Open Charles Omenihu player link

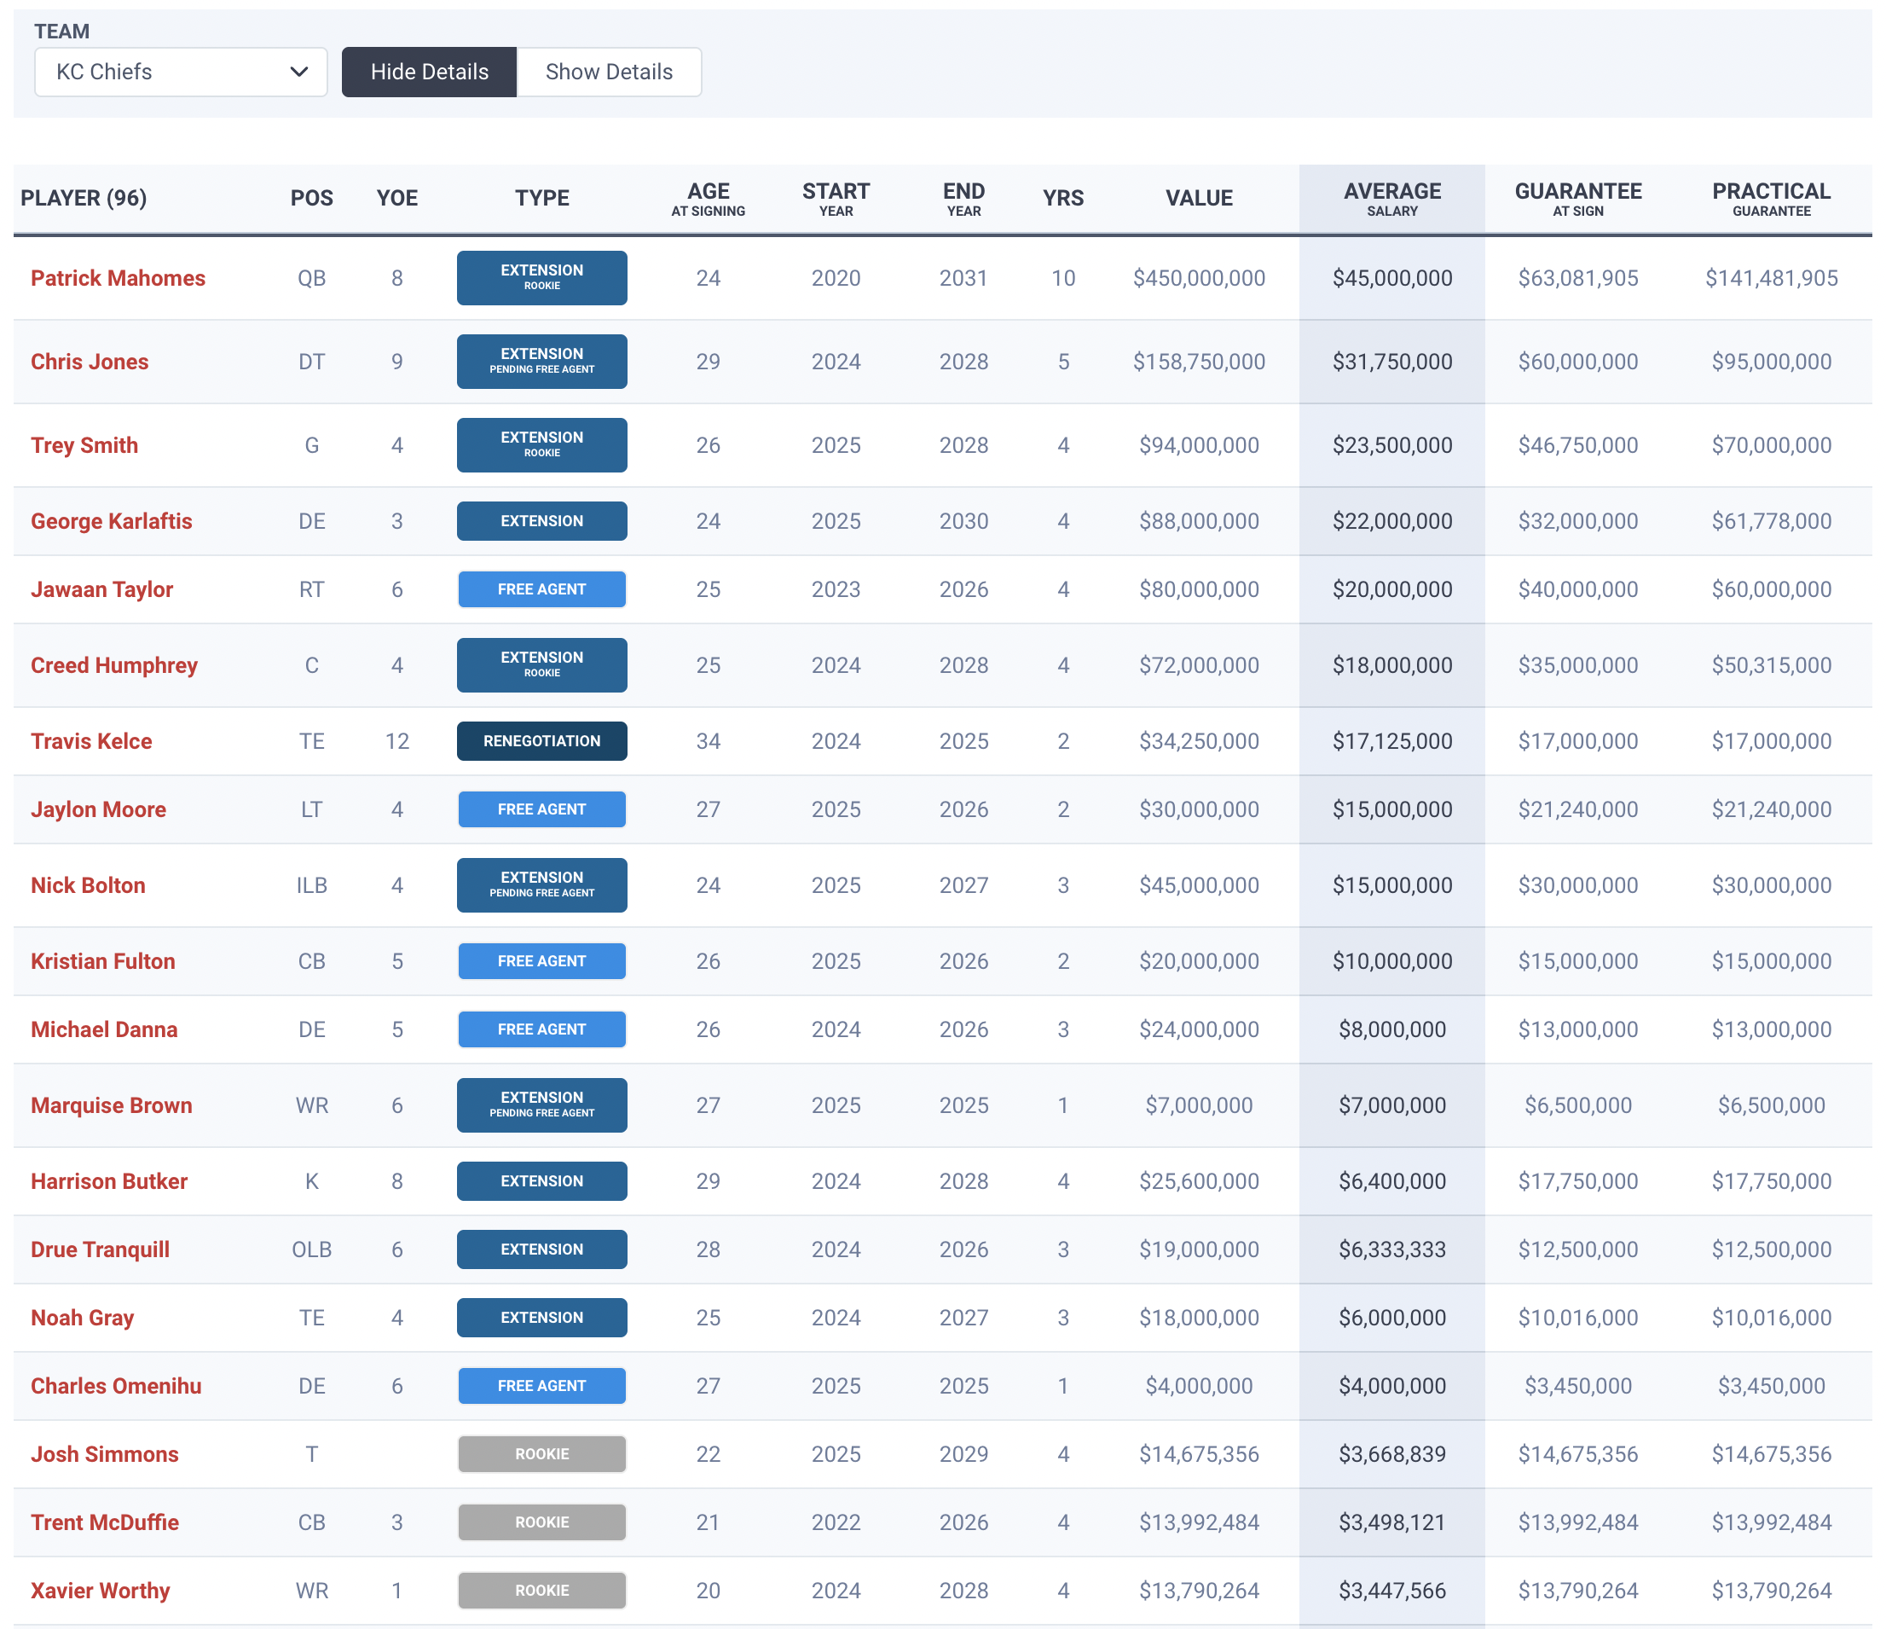[x=116, y=1386]
